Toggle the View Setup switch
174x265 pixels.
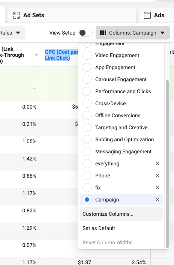(85, 33)
